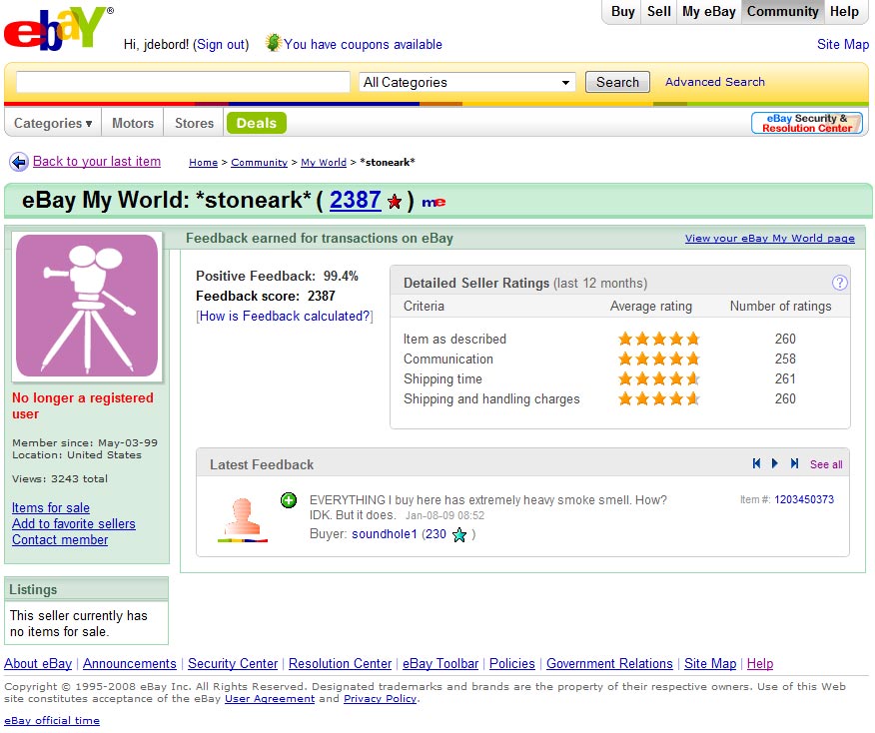Image resolution: width=875 pixels, height=733 pixels.
Task: Open buyer soundhole1's profile
Action: [384, 534]
